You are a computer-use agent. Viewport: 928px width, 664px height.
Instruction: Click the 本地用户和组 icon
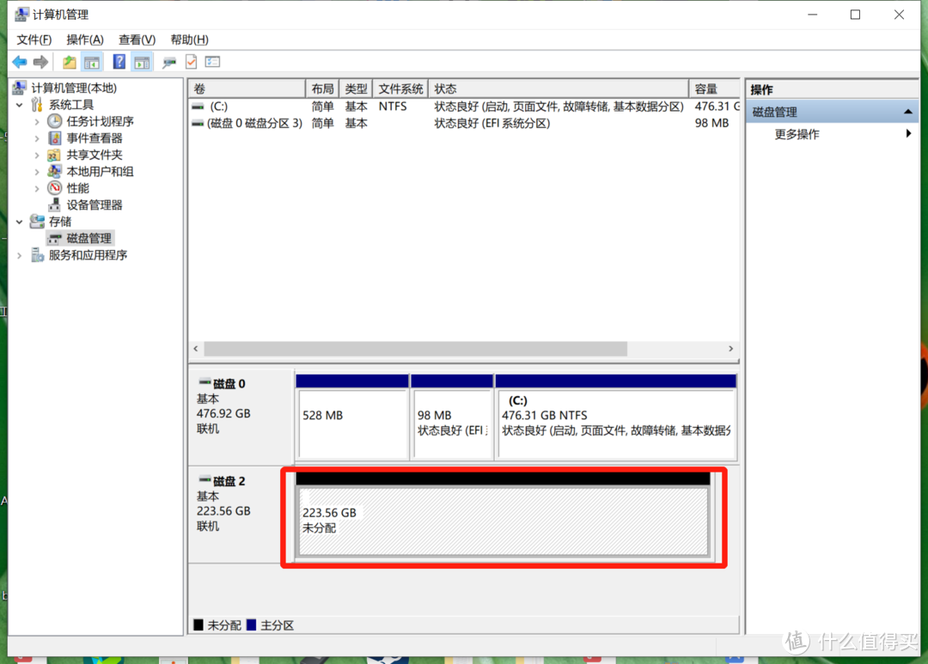click(x=54, y=172)
